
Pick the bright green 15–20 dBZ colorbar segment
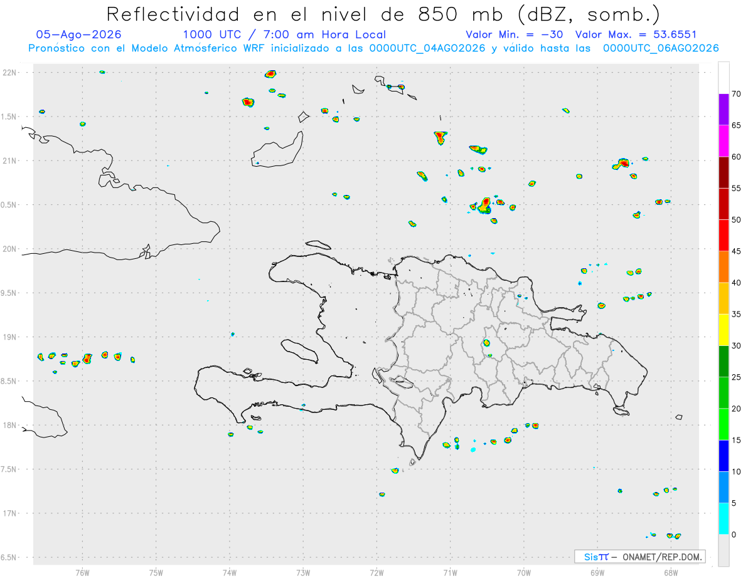click(x=724, y=424)
